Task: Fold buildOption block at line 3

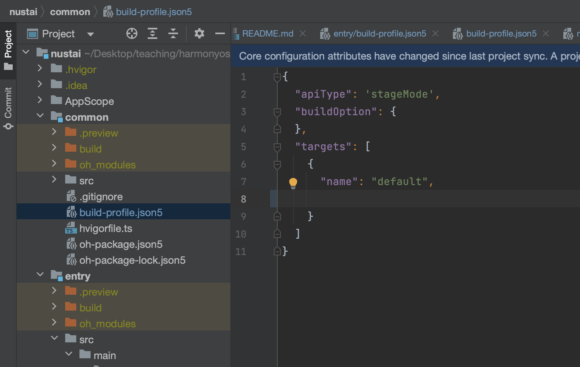Action: coord(277,112)
